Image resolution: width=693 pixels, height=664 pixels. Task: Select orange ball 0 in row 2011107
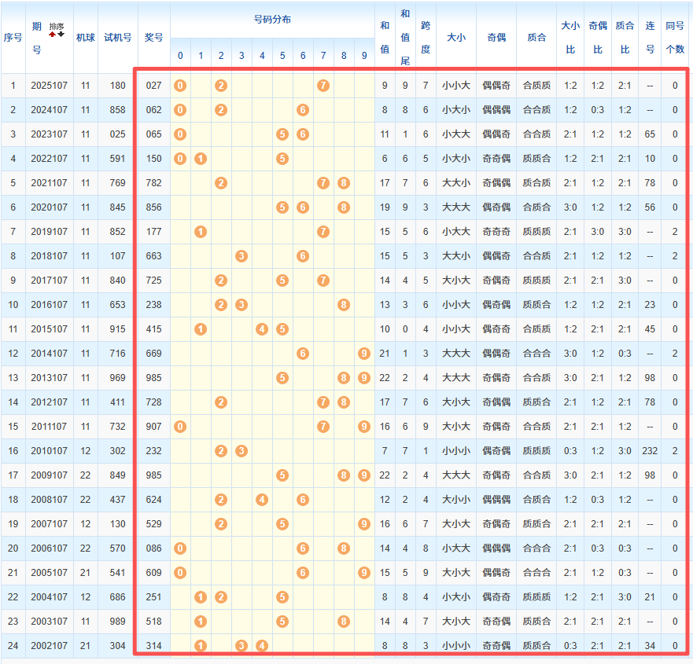180,427
